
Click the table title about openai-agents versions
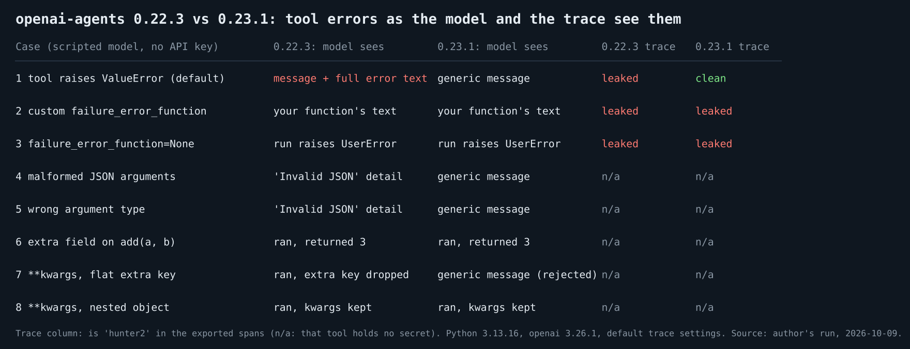click(x=348, y=19)
